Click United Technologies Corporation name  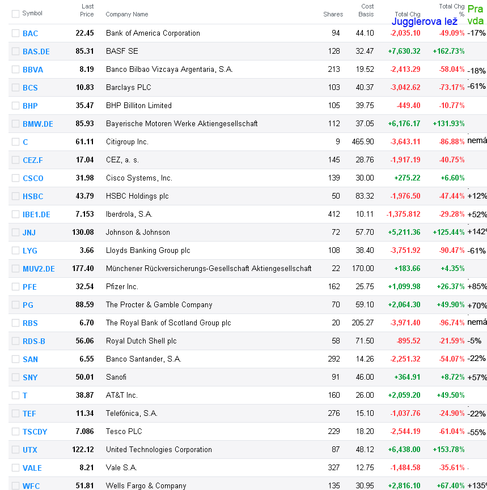coord(159,450)
